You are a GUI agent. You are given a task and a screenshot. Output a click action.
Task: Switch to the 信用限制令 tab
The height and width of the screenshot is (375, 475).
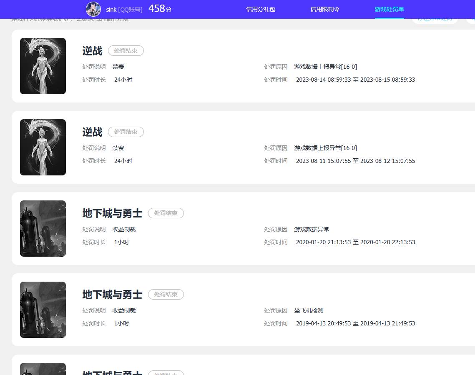coord(325,9)
